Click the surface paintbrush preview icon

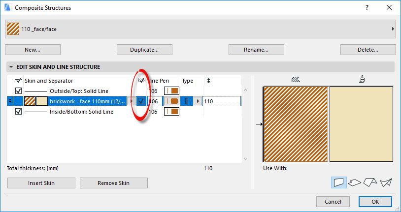tap(362, 80)
